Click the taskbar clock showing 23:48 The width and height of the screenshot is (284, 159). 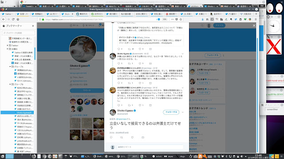(258, 156)
